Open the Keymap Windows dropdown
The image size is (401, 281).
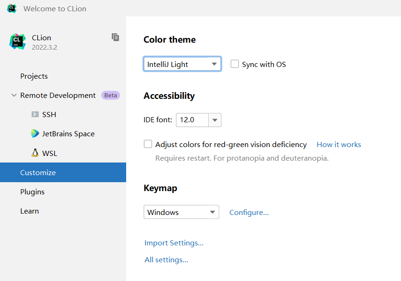(181, 212)
